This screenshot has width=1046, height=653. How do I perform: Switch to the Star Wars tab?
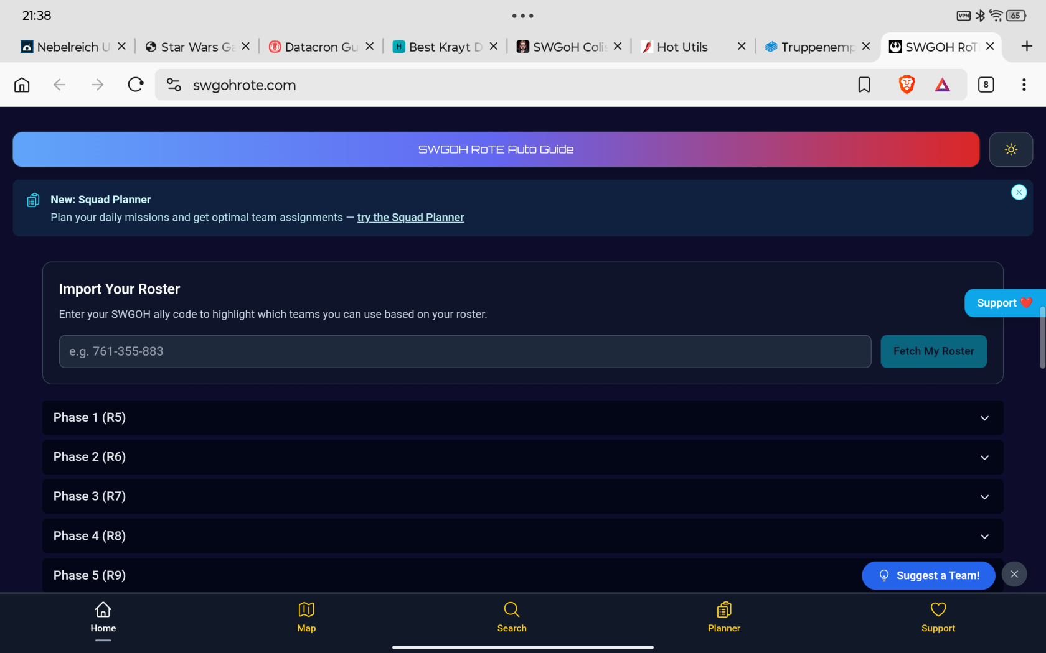point(190,47)
